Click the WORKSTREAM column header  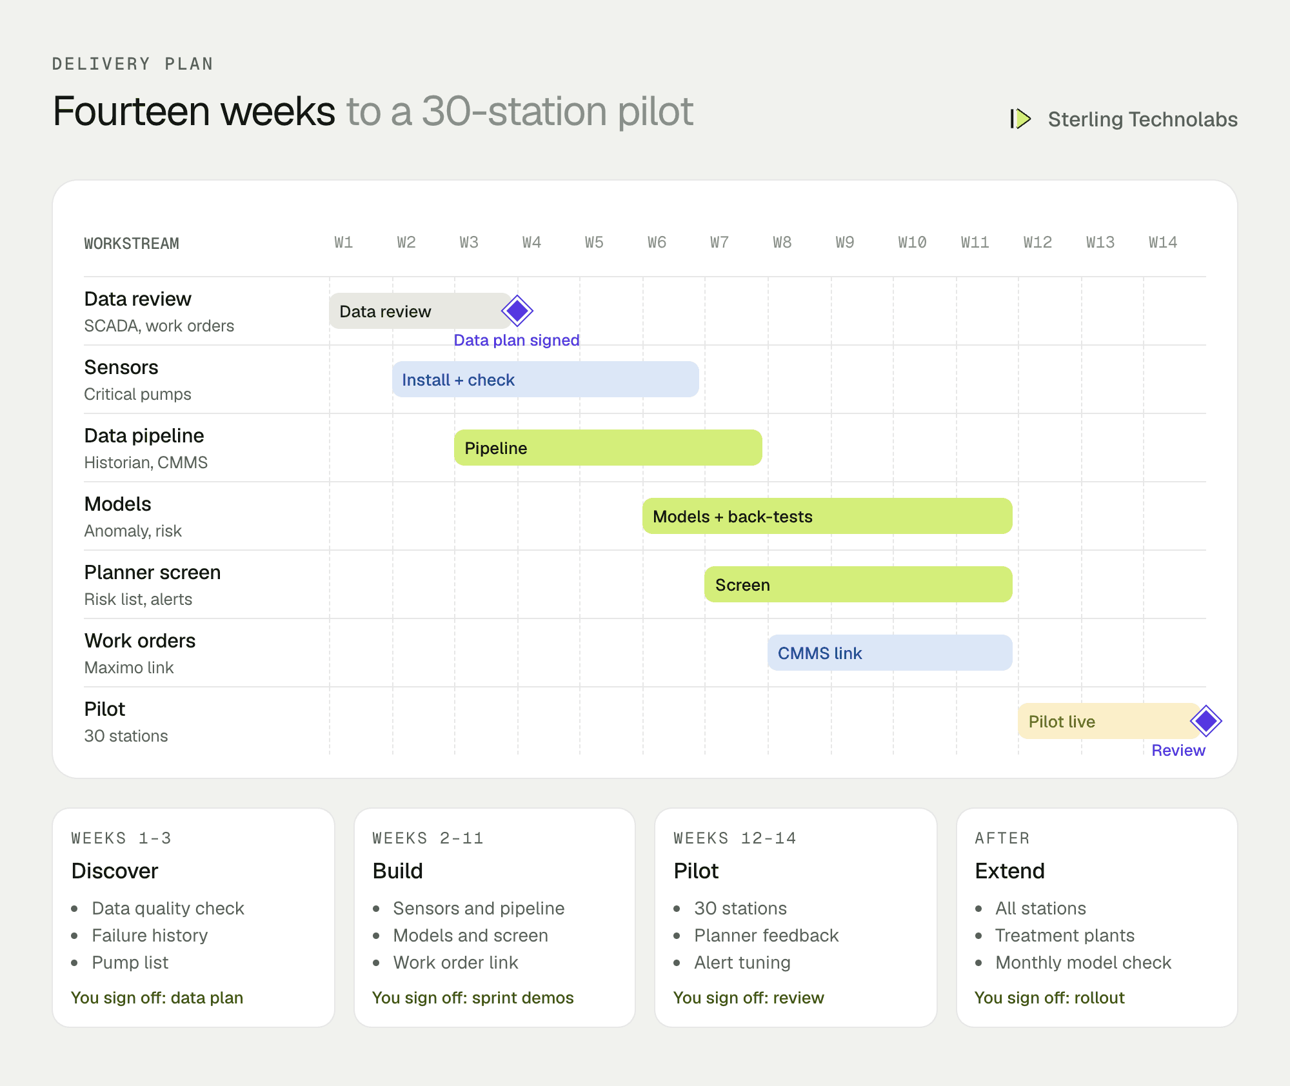point(132,244)
